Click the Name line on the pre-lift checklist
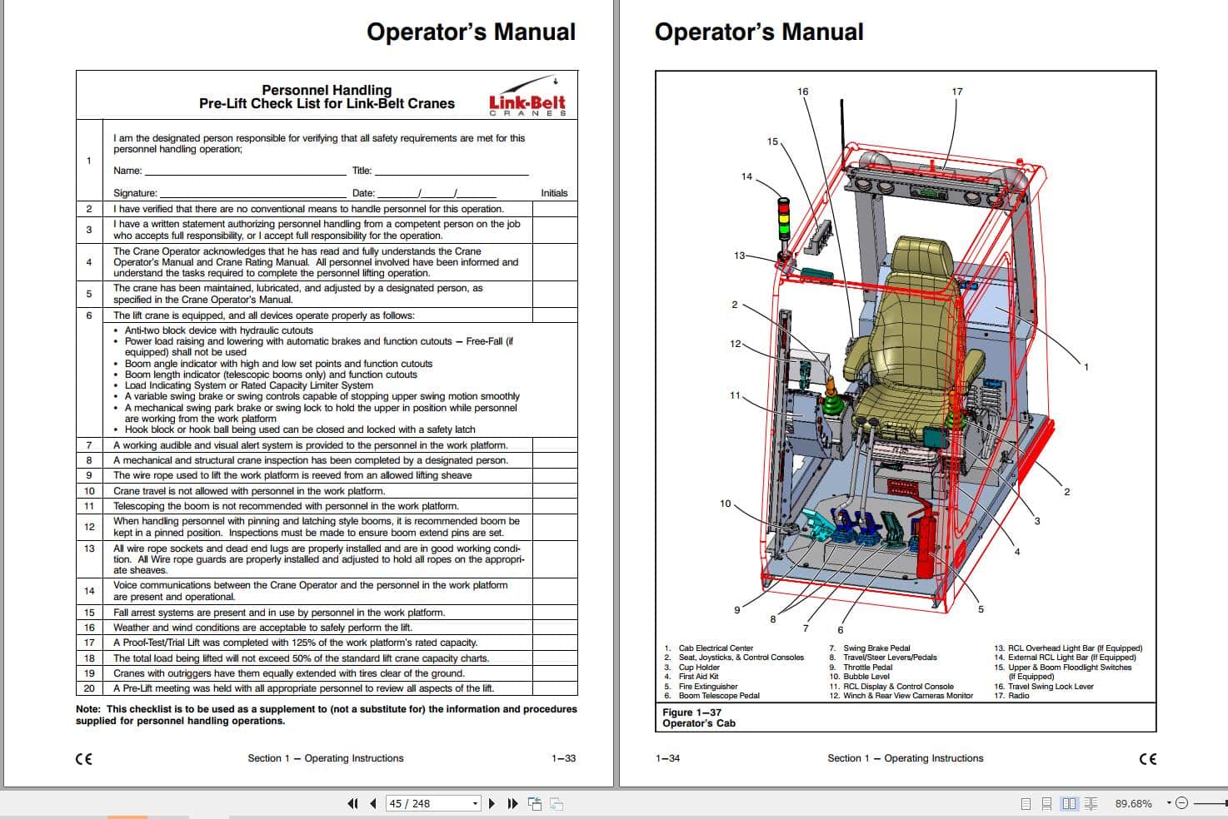The height and width of the screenshot is (819, 1228). tap(242, 171)
